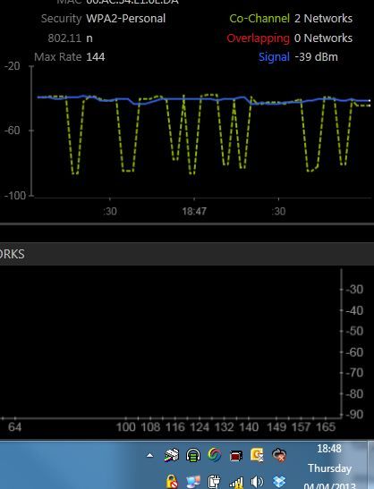Click the blue Signal legend label
374x489 pixels.
274,56
